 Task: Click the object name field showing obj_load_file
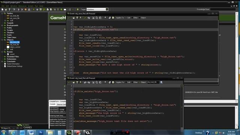(153, 82)
